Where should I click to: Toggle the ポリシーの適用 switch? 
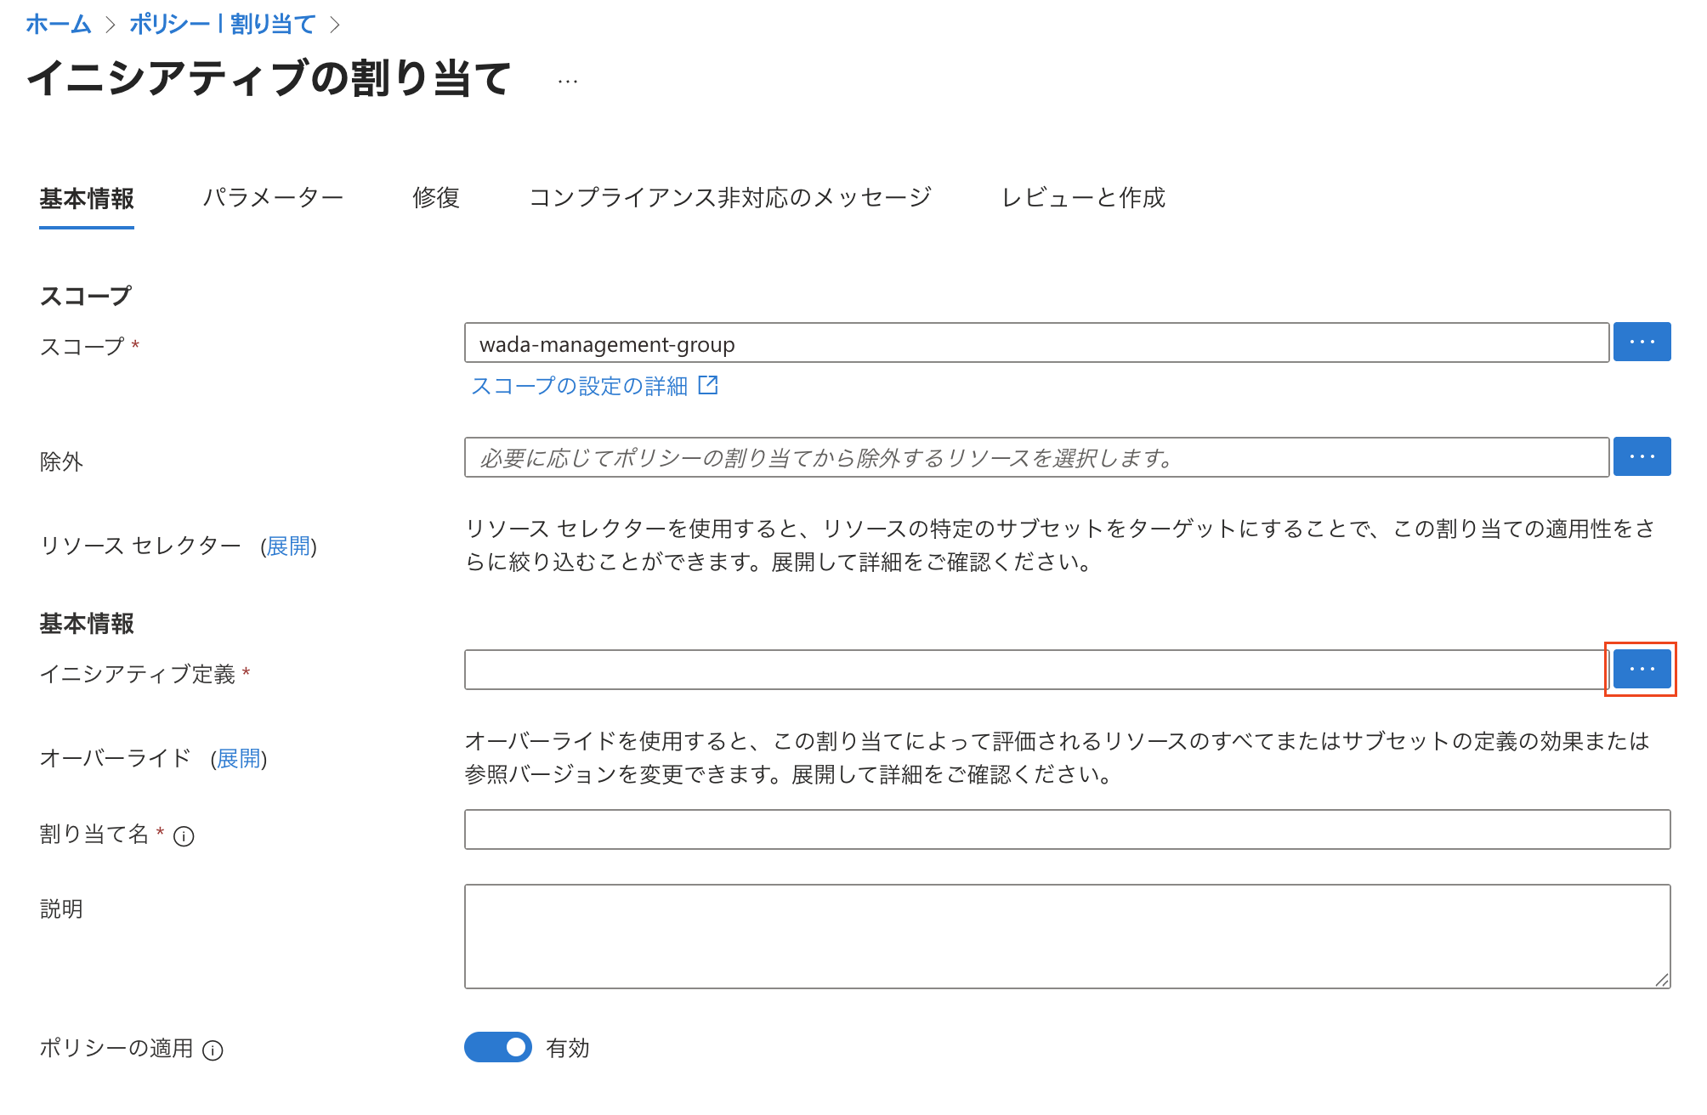[498, 1047]
